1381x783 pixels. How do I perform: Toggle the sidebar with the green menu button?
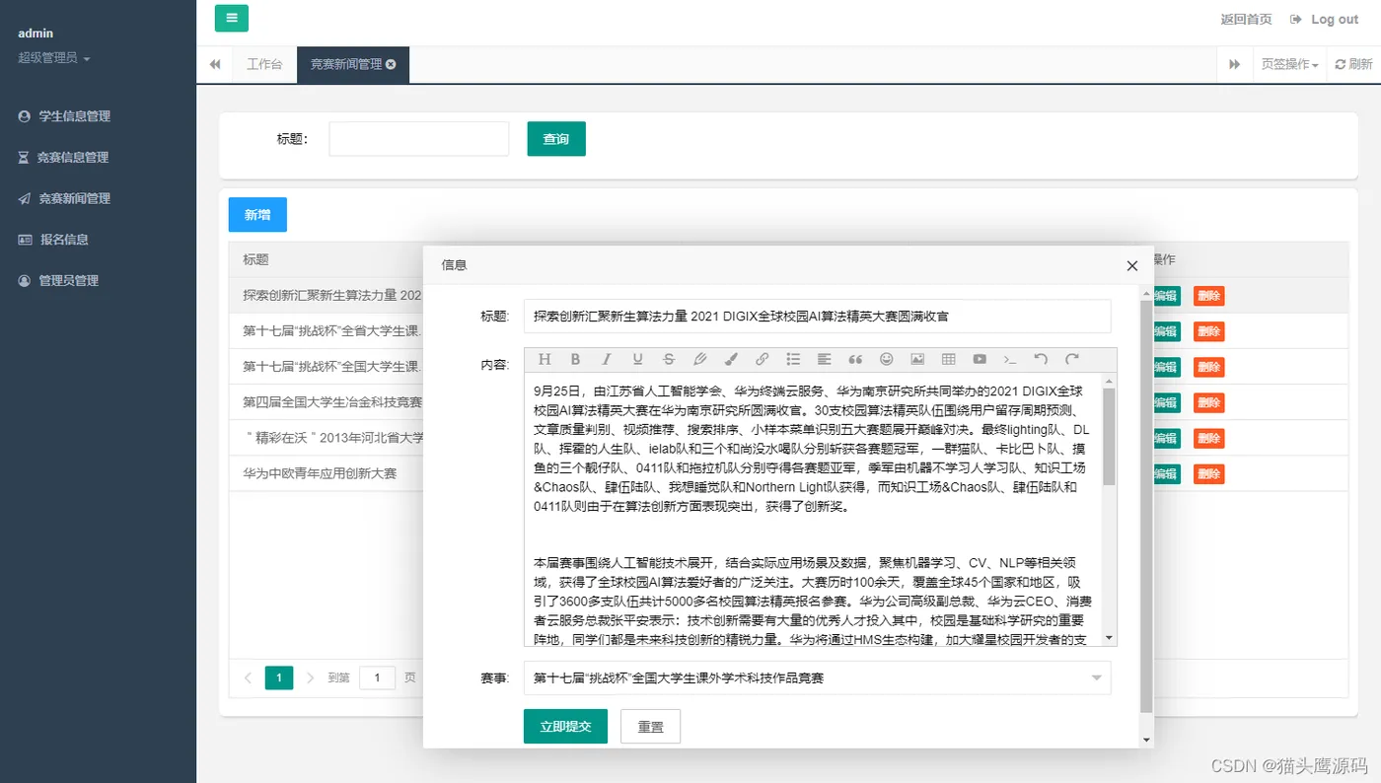click(x=232, y=18)
